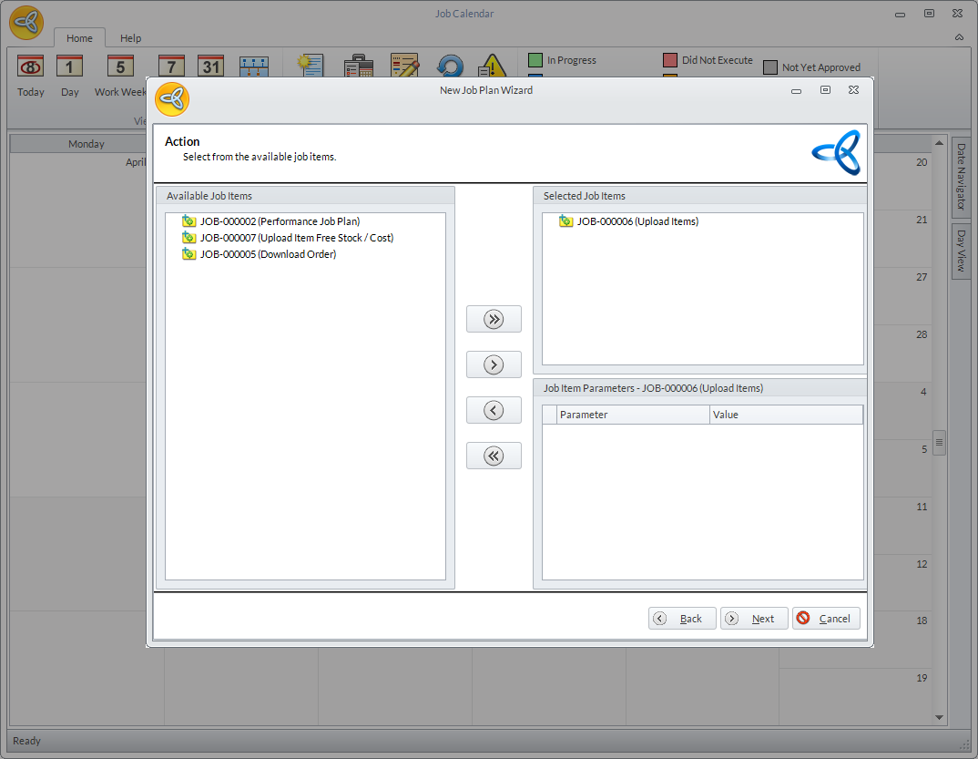Select JOB-000005 Download Order item
Image resolution: width=978 pixels, height=759 pixels.
[268, 254]
